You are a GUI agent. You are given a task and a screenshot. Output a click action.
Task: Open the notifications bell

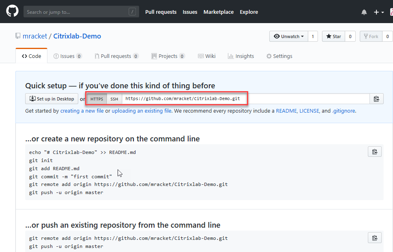tap(364, 12)
